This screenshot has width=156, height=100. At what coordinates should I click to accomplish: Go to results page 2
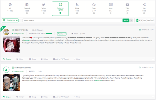click(139, 20)
